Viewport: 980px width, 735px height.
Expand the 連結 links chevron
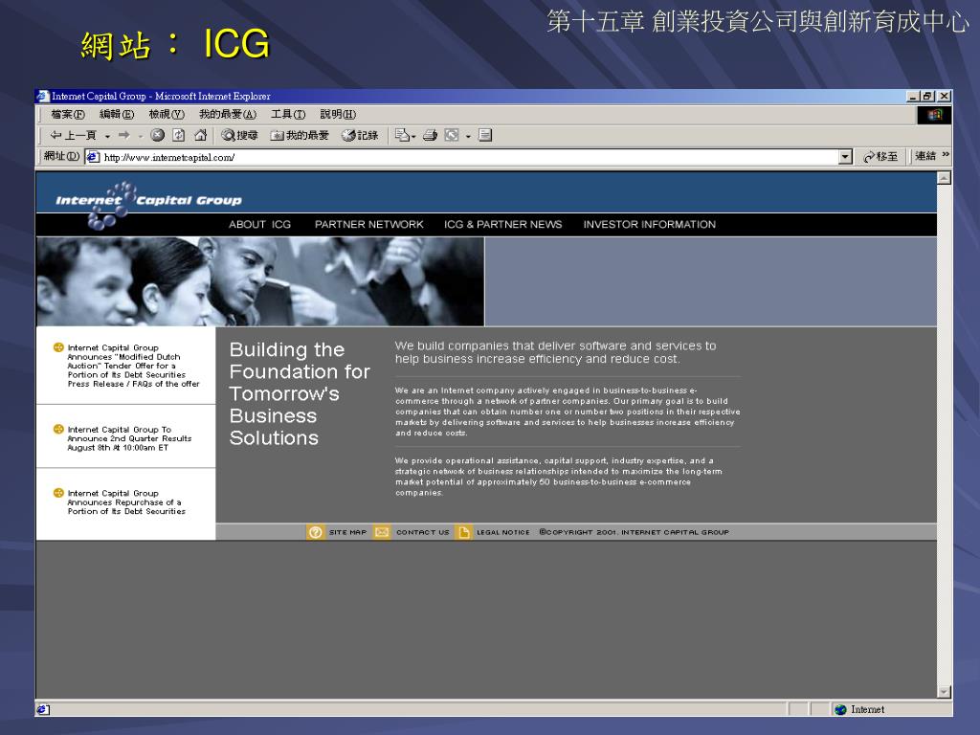946,154
